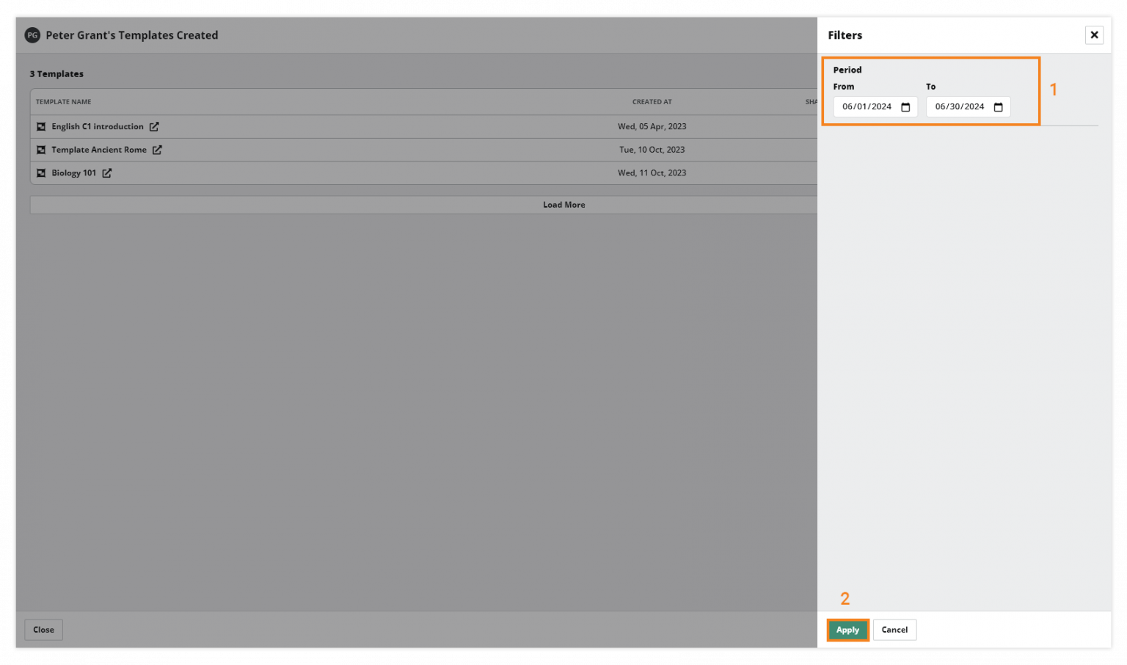This screenshot has width=1127, height=665.
Task: Sort by Template Name column header
Action: 63,102
